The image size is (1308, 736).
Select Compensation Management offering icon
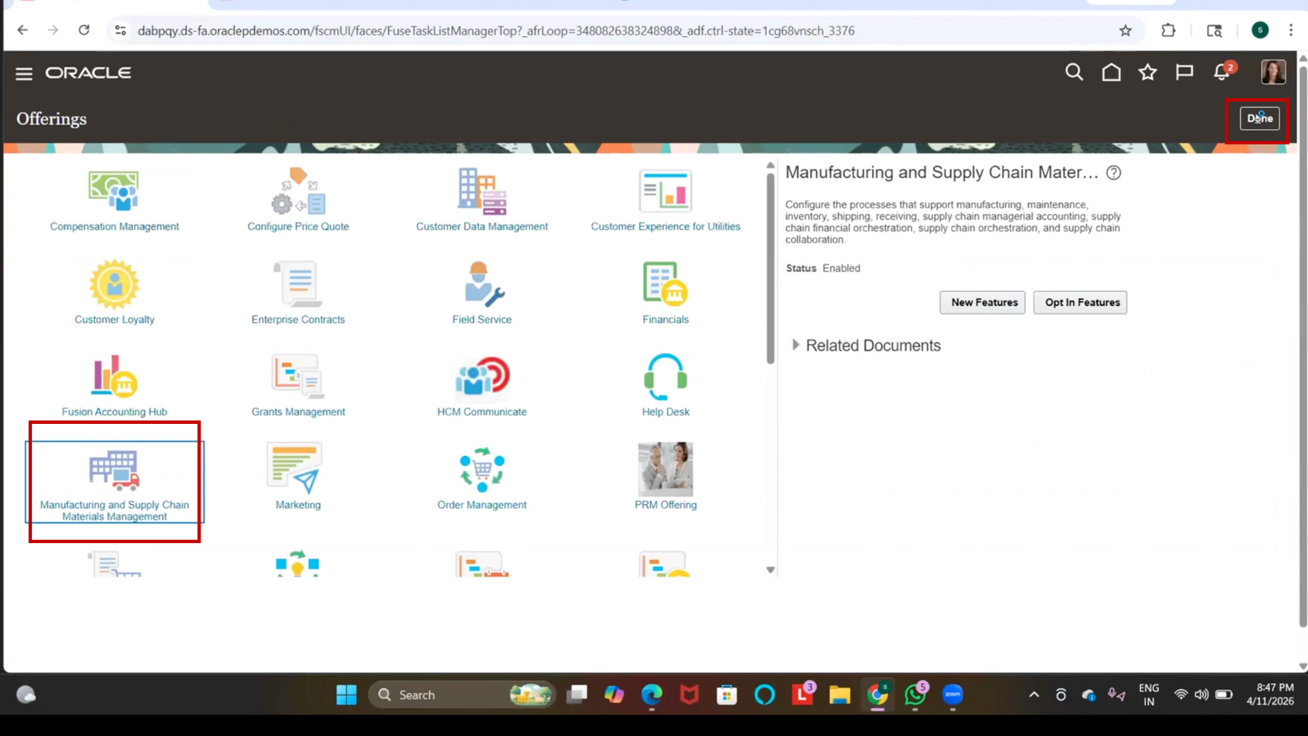[x=114, y=191]
